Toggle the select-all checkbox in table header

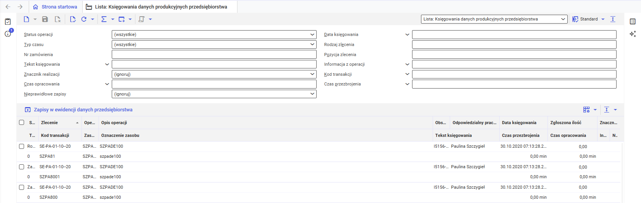(22, 123)
